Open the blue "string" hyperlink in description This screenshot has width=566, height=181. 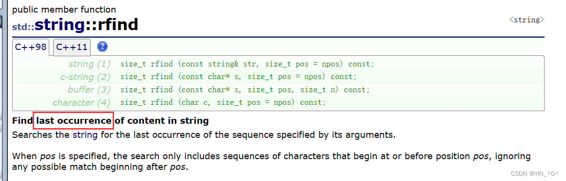(x=85, y=135)
